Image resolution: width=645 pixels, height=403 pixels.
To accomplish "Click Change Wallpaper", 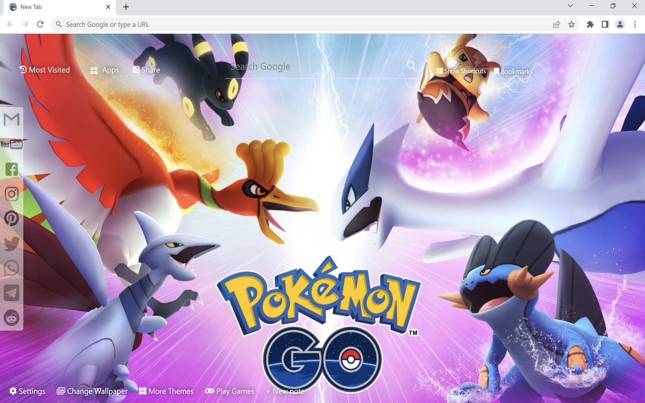I will 92,391.
